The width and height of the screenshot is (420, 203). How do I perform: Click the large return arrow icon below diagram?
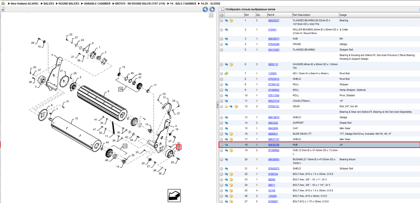pos(173,196)
